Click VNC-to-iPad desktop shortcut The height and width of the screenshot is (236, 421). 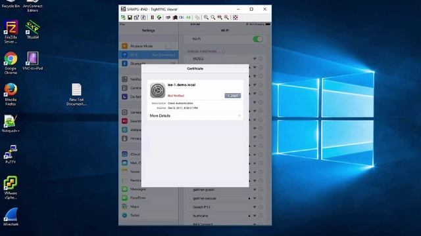32,61
